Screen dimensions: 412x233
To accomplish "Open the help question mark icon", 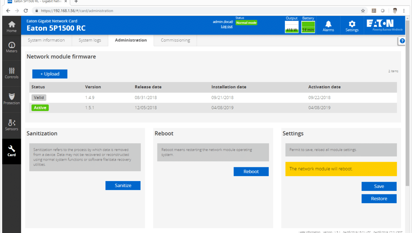I will coord(402,41).
